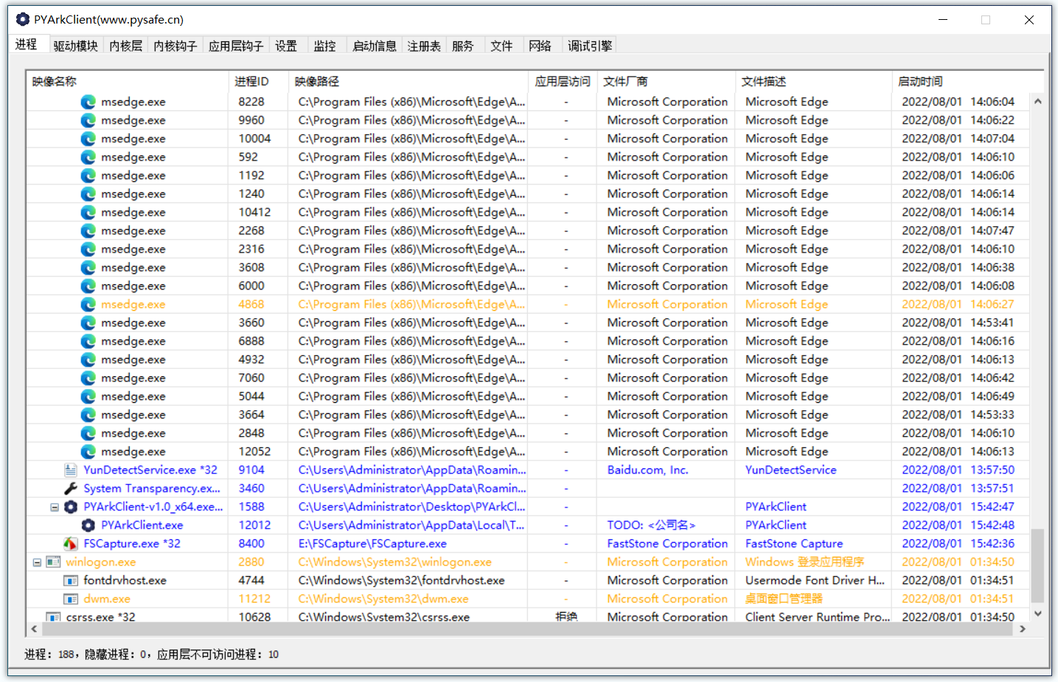Click the gear icon beside PYArkClient-v1.0_x64.exe
The height and width of the screenshot is (682, 1058).
tap(71, 507)
